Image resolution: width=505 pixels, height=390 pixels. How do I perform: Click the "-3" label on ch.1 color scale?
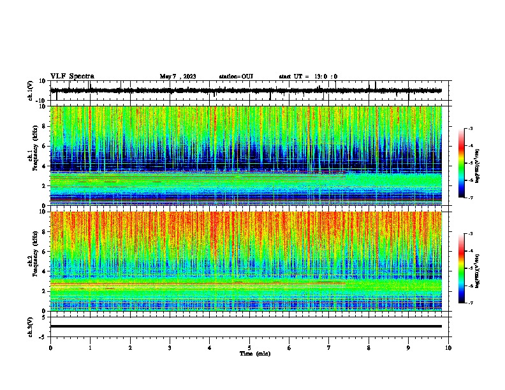[x=470, y=128]
